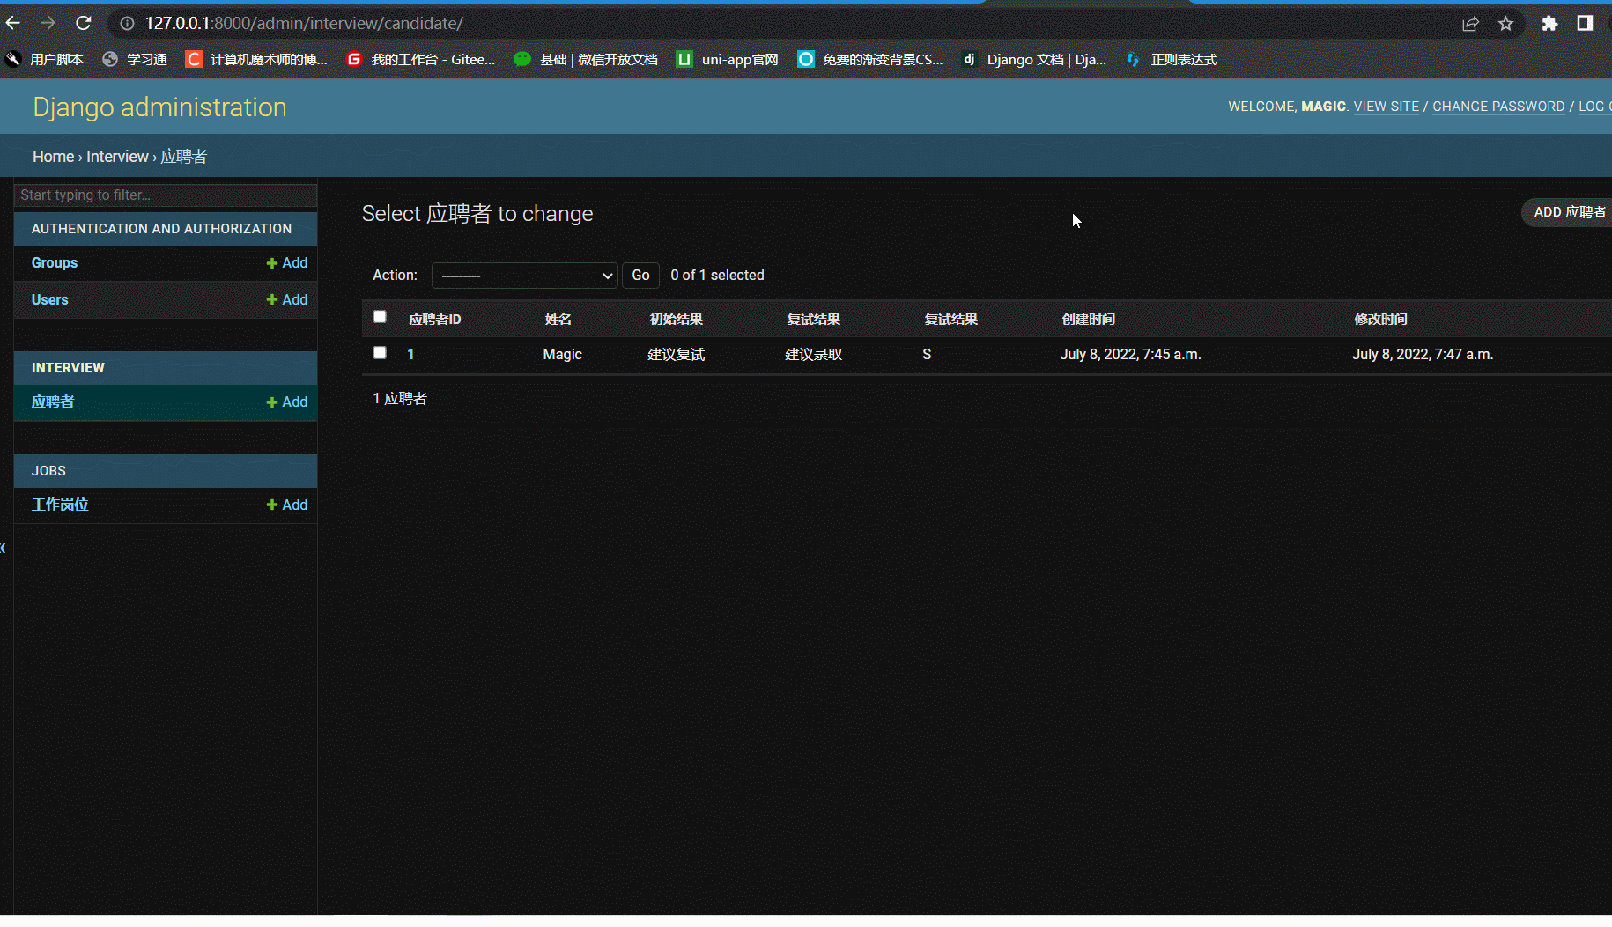Open the Action dropdown
Screen dimensions: 1612x927
click(x=524, y=276)
